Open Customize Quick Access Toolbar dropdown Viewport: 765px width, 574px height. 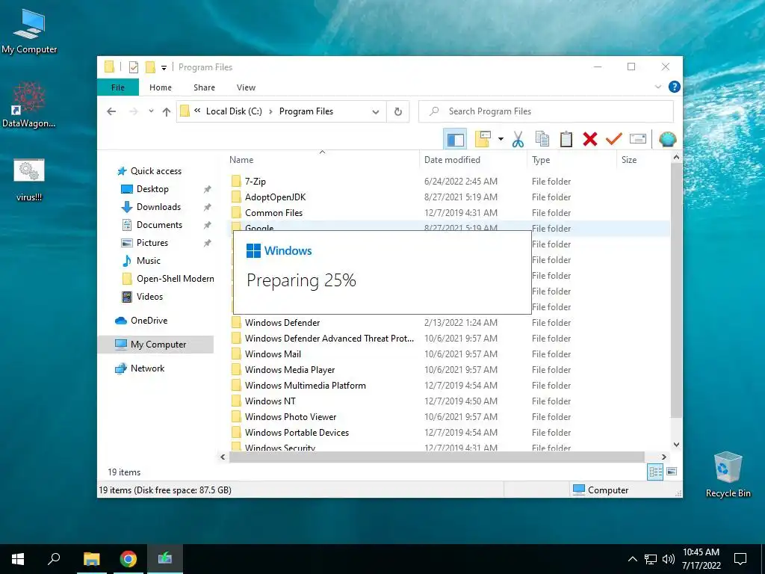click(x=164, y=68)
